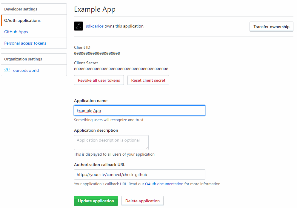Select the Client Secret value text
This screenshot has width=297, height=208.
pos(121,69)
